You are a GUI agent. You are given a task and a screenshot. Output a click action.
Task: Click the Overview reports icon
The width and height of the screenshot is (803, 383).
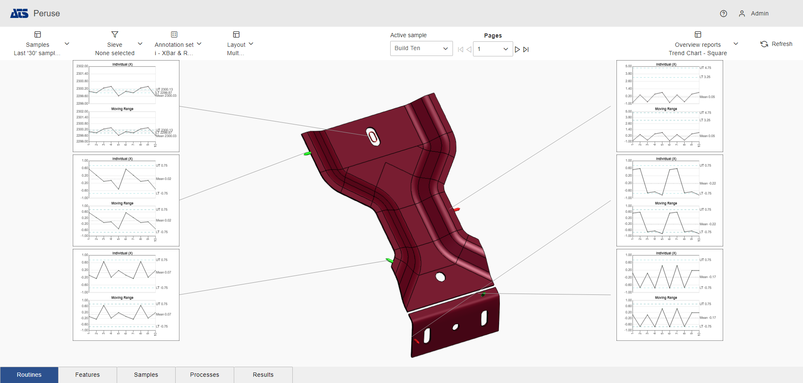[698, 35]
